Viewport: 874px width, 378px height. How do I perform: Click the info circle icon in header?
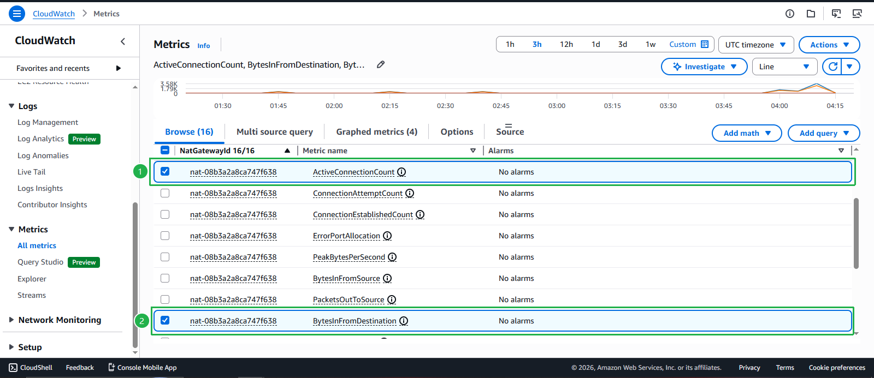790,14
